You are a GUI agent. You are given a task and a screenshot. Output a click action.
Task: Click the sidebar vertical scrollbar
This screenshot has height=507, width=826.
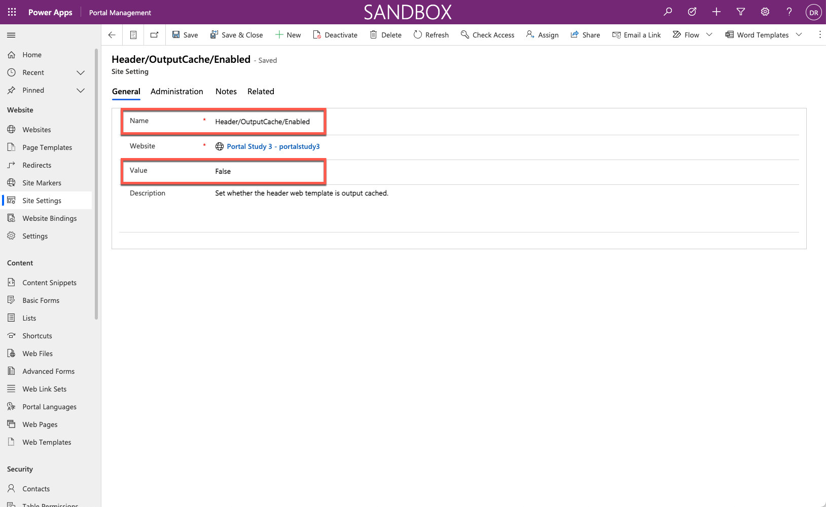point(96,184)
